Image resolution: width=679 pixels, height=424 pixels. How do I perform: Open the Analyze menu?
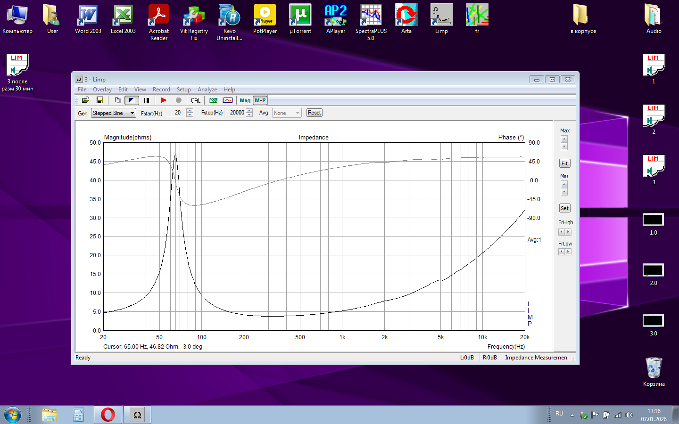coord(207,90)
